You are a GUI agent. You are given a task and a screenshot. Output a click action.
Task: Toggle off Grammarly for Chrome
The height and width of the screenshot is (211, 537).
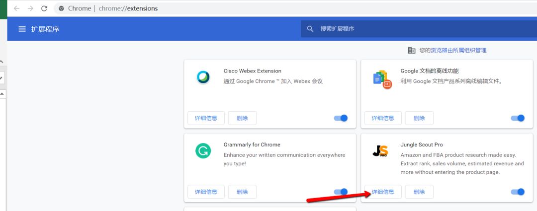(341, 192)
